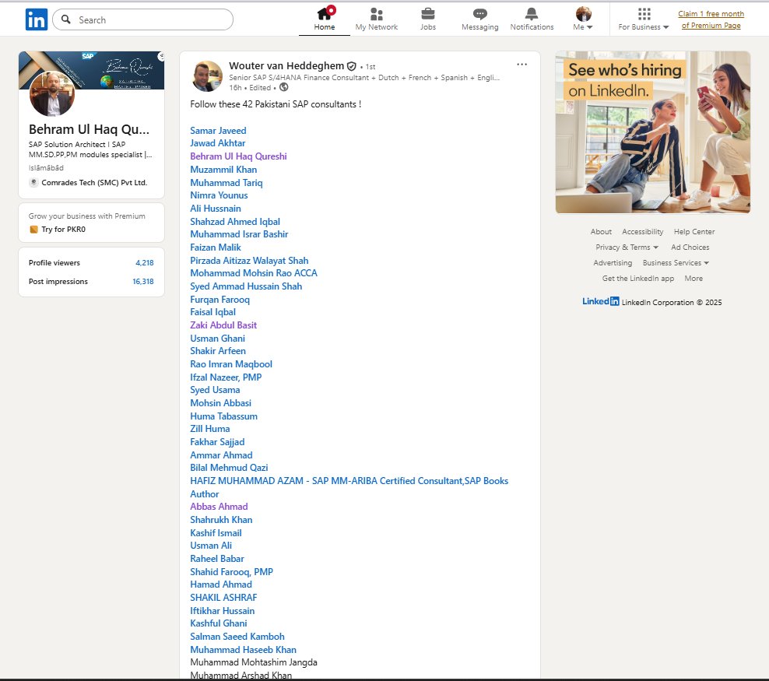
Task: Open Jobs briefcase icon
Action: click(427, 14)
